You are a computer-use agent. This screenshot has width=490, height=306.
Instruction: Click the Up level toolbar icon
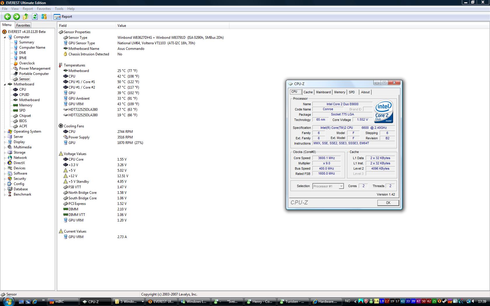point(26,17)
